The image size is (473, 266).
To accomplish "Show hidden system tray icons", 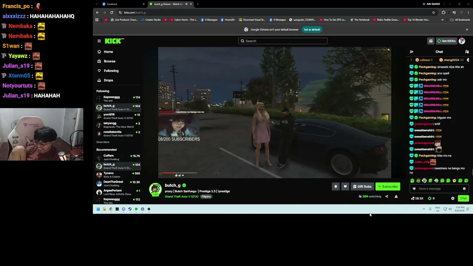I will (x=424, y=209).
